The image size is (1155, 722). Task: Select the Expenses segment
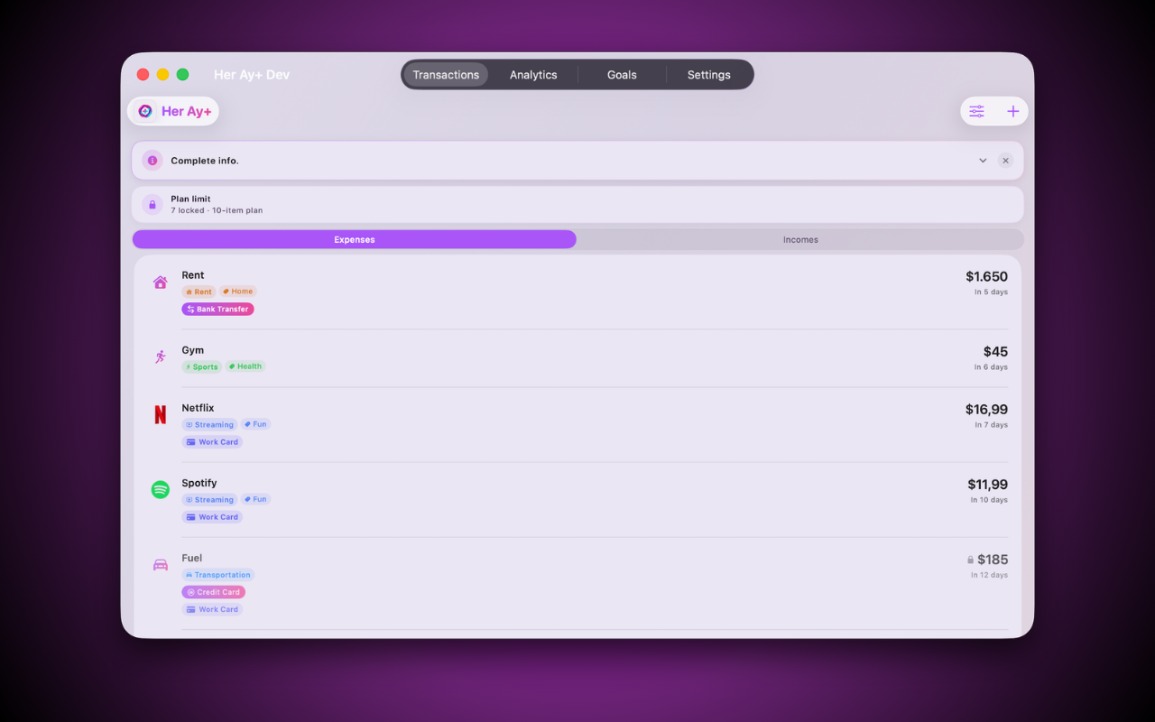[x=355, y=240]
